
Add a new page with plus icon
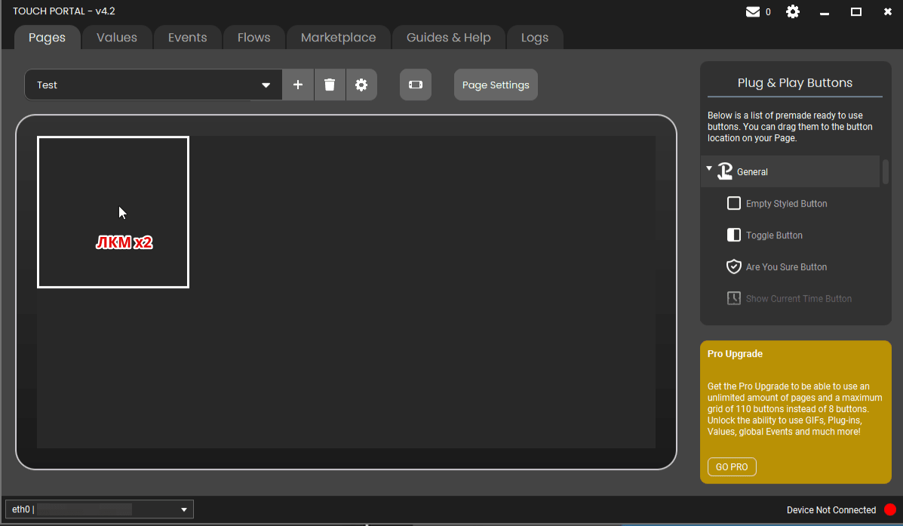pyautogui.click(x=298, y=85)
